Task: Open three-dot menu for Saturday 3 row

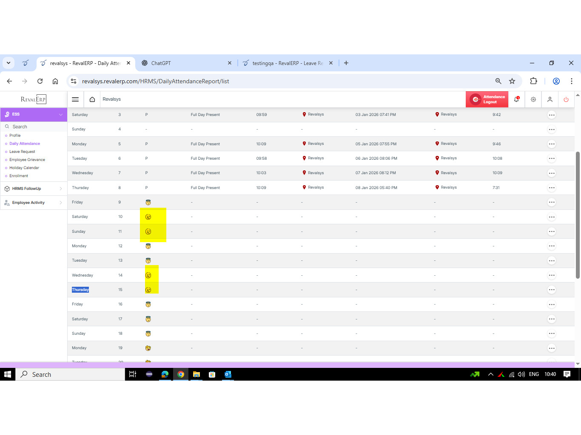Action: [552, 115]
